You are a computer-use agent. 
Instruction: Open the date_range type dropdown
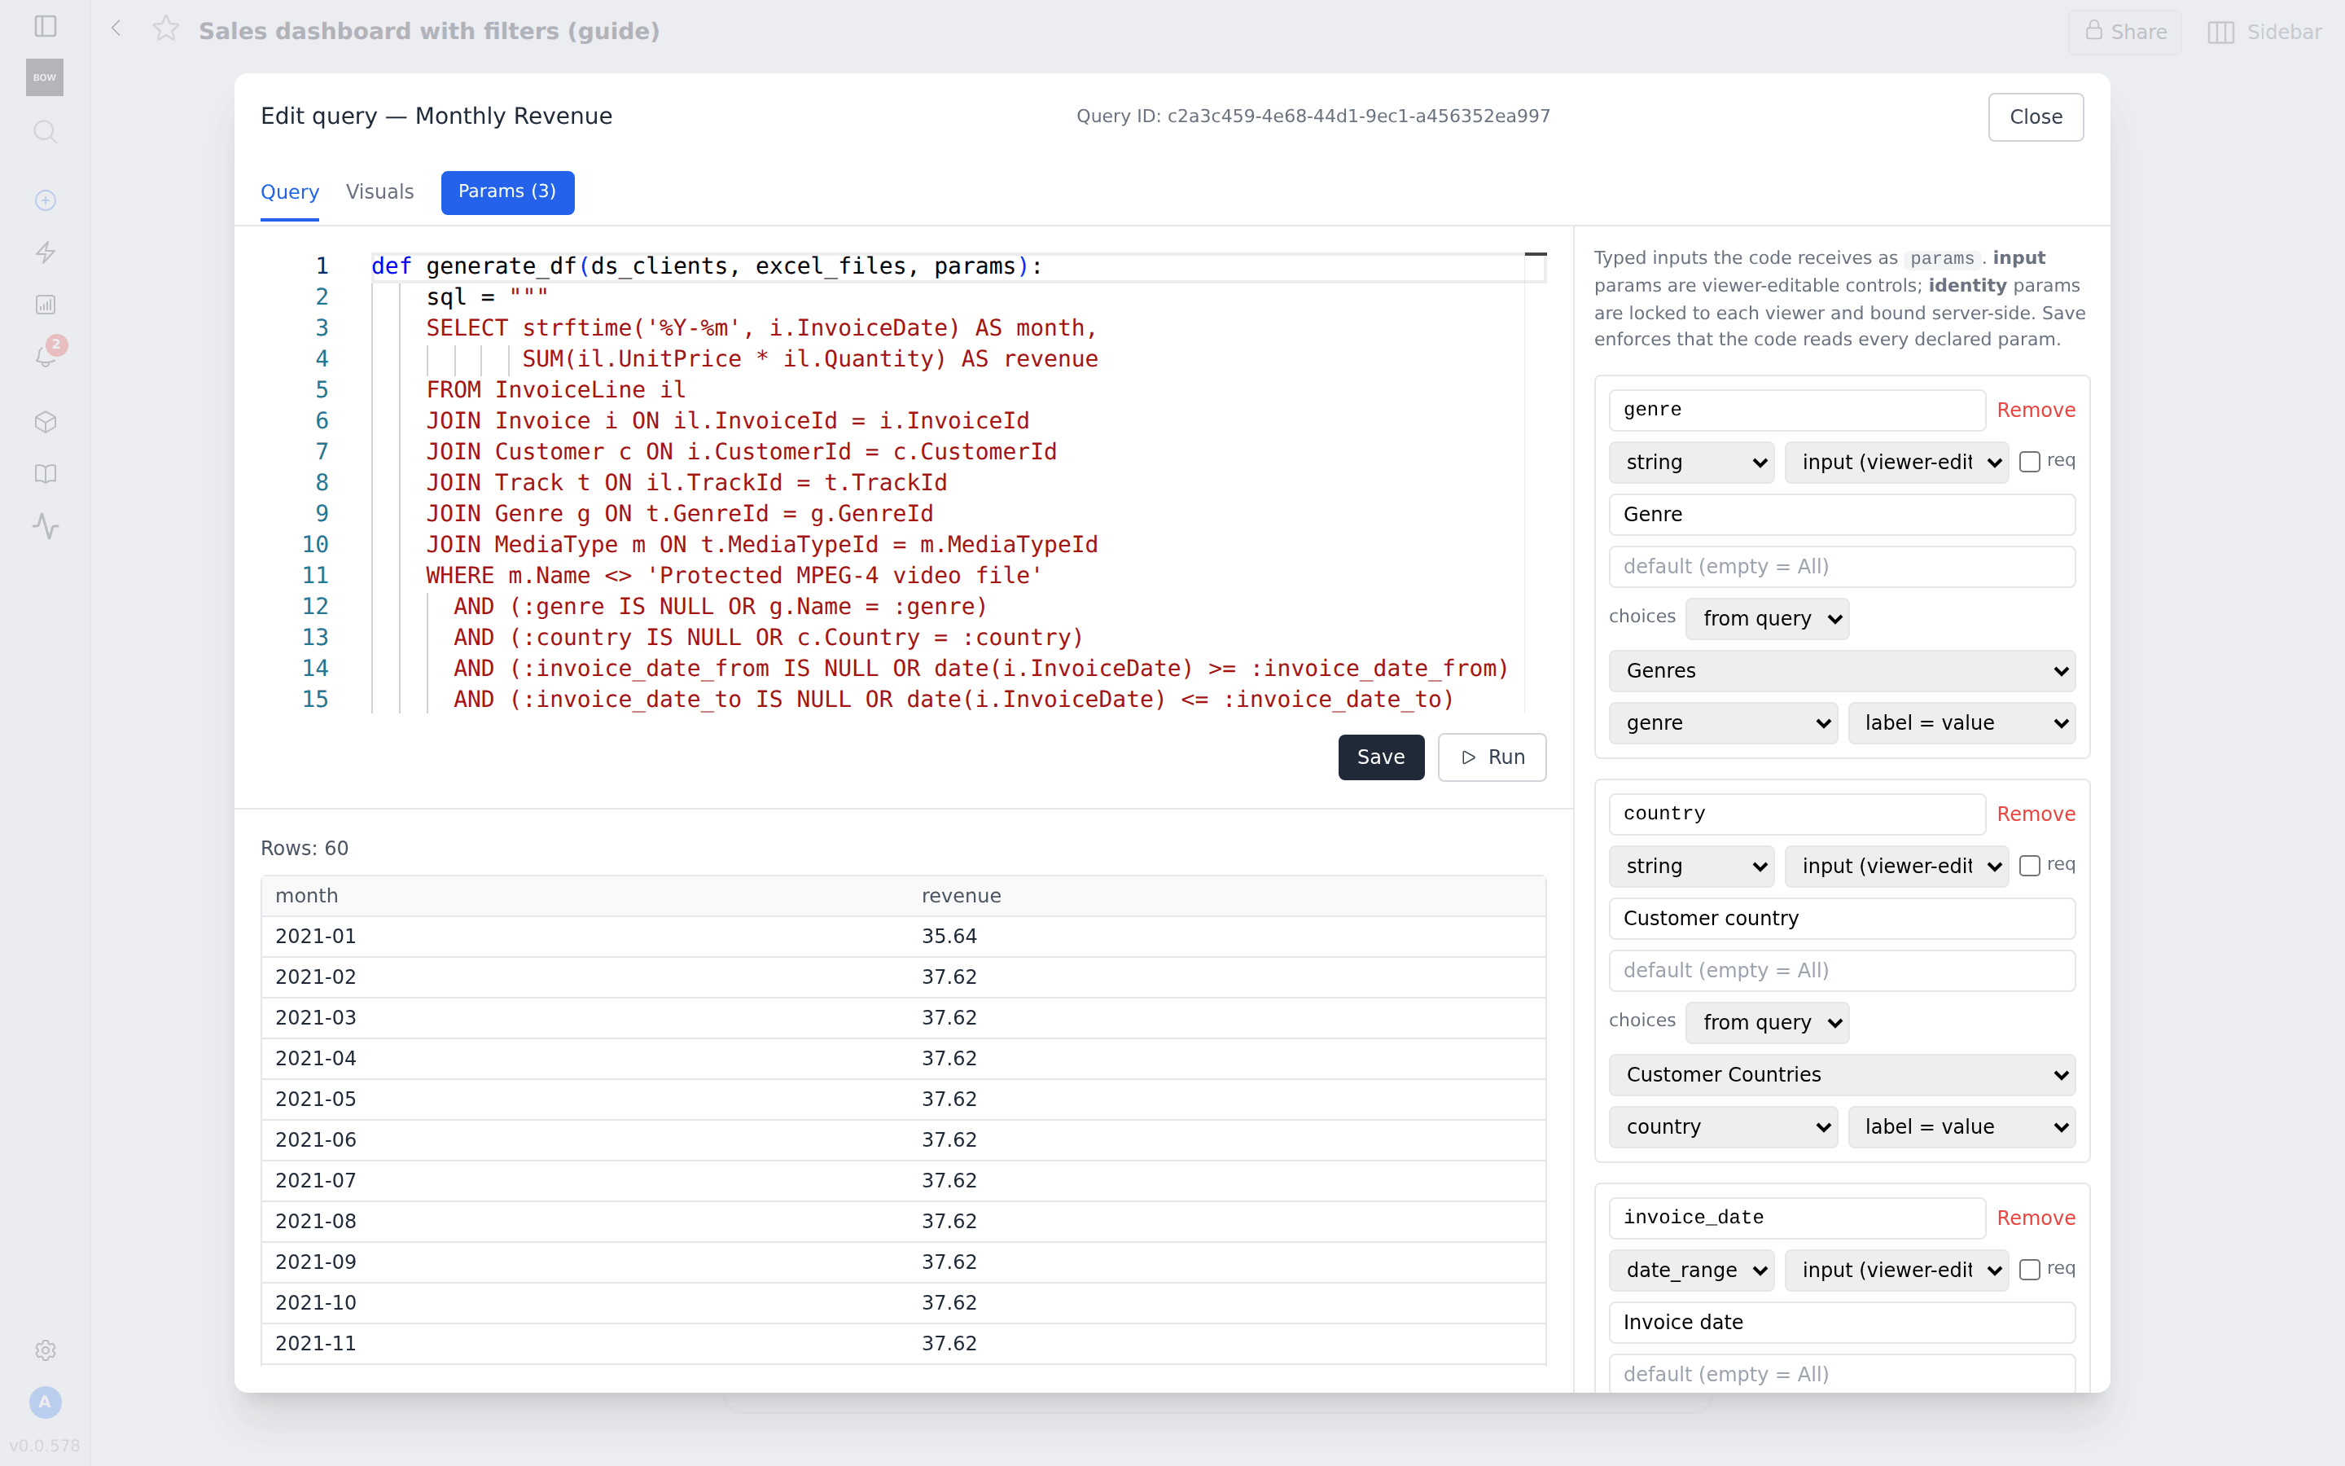tap(1692, 1271)
